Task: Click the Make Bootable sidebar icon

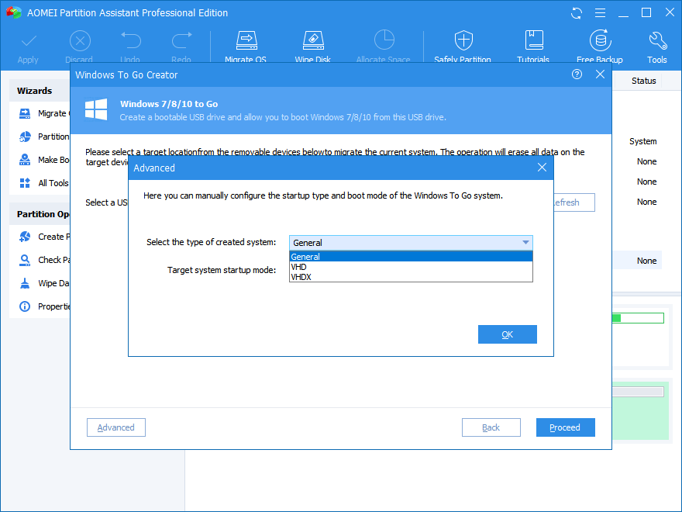Action: click(25, 160)
